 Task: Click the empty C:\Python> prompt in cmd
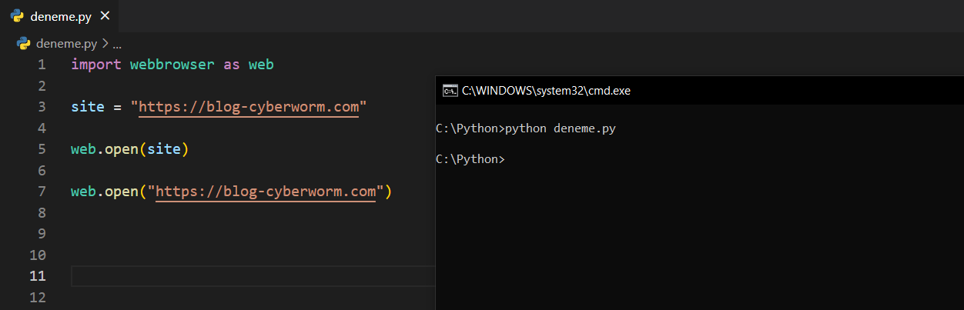pos(470,159)
